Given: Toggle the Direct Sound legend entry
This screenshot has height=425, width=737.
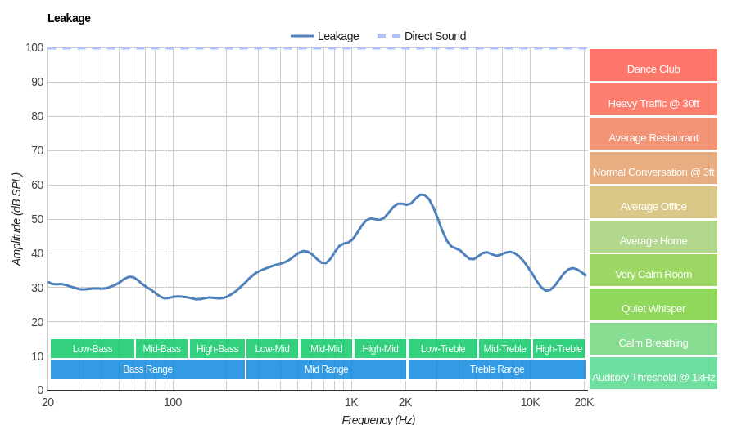Looking at the screenshot, I should click(x=423, y=36).
